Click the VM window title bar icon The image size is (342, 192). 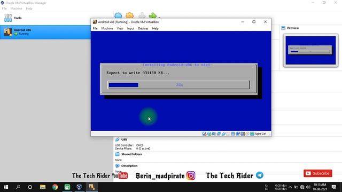click(x=95, y=22)
